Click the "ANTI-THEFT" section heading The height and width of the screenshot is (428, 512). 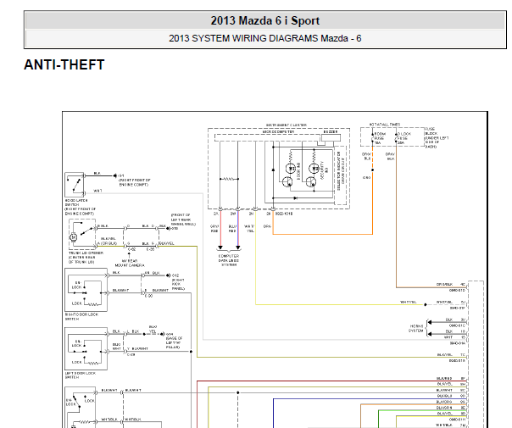[64, 64]
